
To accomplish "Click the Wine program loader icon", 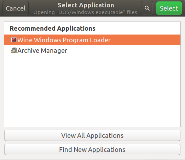I will pyautogui.click(x=14, y=40).
